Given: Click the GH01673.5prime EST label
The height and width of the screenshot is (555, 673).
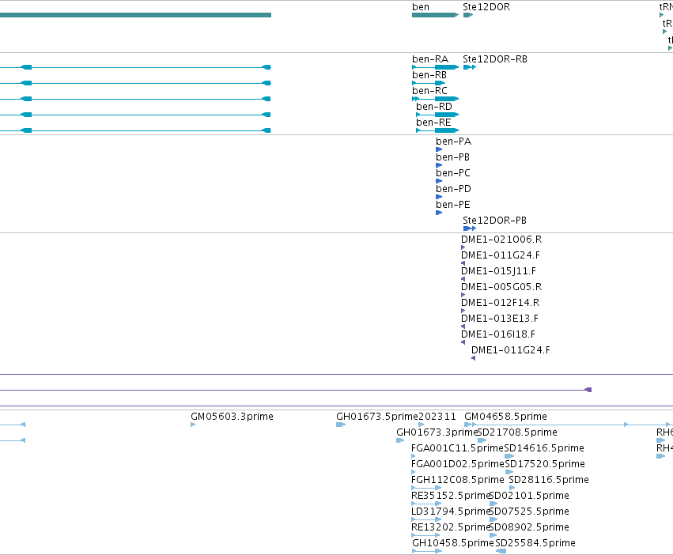Looking at the screenshot, I should pos(377,417).
